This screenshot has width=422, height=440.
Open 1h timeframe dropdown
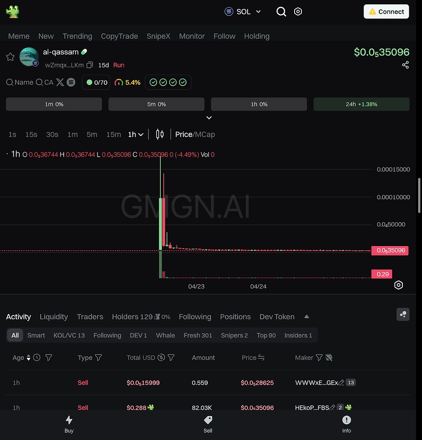(136, 135)
